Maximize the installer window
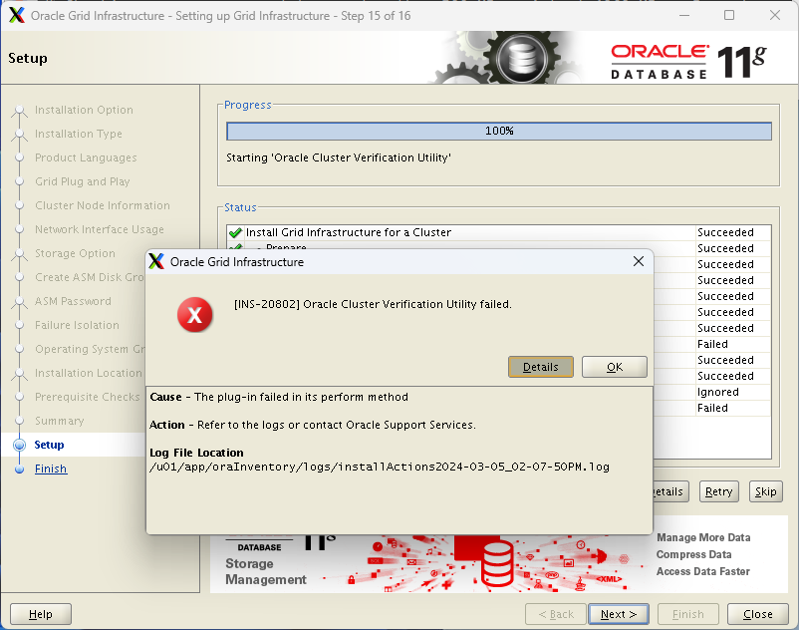The height and width of the screenshot is (630, 799). point(729,15)
